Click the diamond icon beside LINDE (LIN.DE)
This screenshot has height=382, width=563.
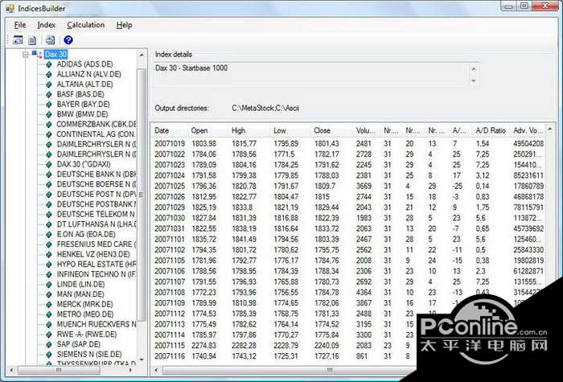[x=49, y=285]
